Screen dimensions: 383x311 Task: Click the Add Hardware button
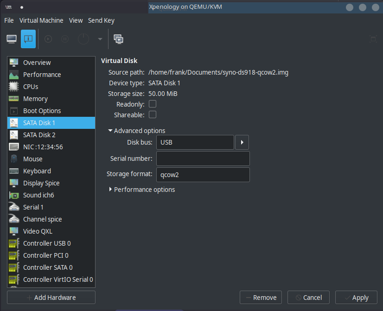(51, 298)
